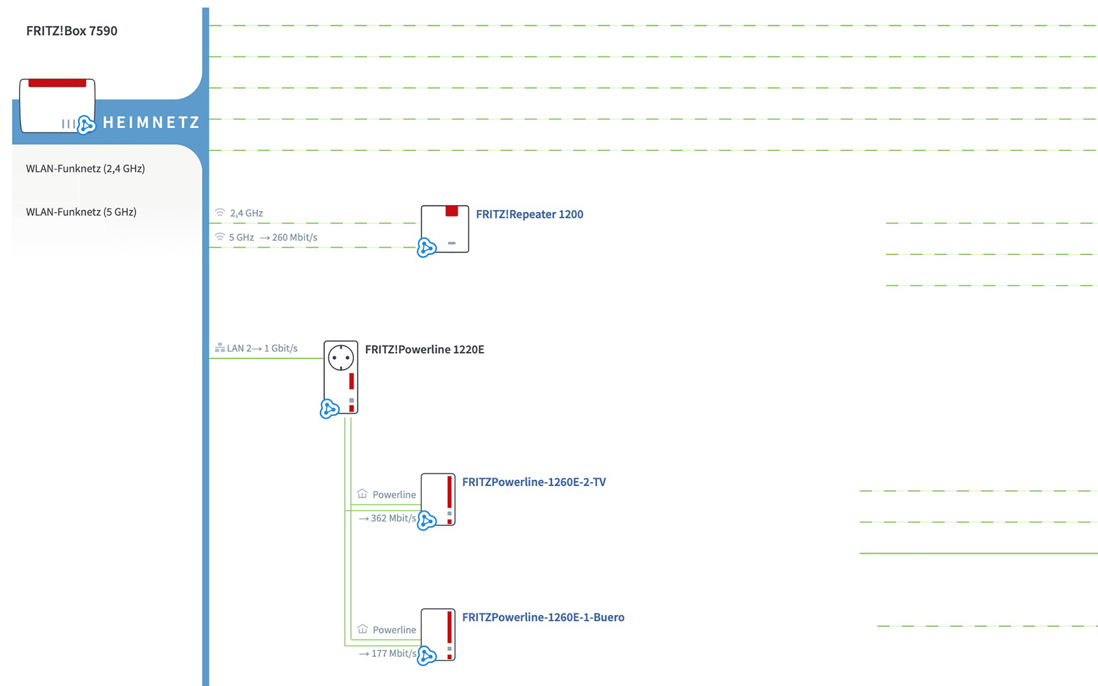Open the FRITZPowerline-1260E-2-TV details link
Viewport: 1098px width, 686px height.
point(534,482)
